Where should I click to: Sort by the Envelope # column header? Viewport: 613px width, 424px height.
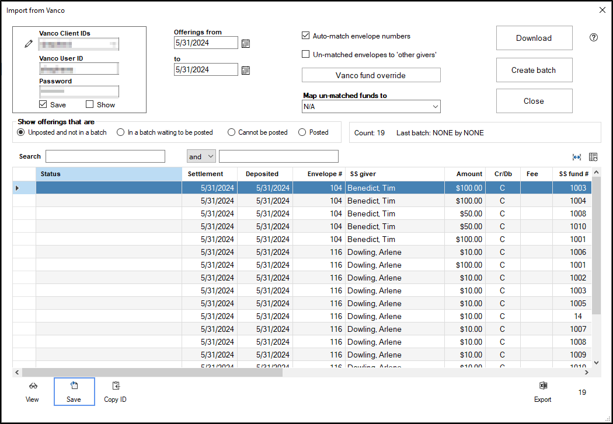coord(325,174)
